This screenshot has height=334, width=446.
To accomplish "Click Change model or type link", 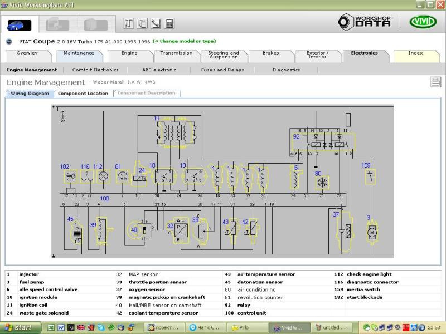I will 184,41.
